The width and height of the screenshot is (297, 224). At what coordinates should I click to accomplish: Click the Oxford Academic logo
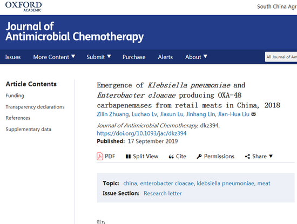point(23,6)
